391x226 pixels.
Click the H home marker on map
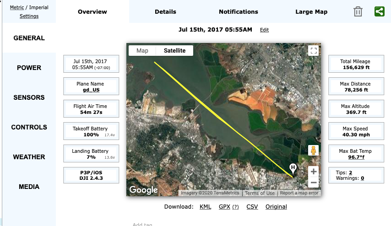pyautogui.click(x=293, y=169)
